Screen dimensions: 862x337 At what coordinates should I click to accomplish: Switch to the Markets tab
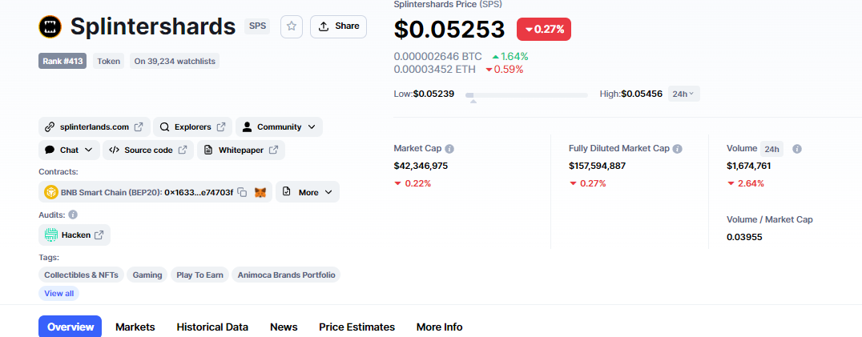135,327
